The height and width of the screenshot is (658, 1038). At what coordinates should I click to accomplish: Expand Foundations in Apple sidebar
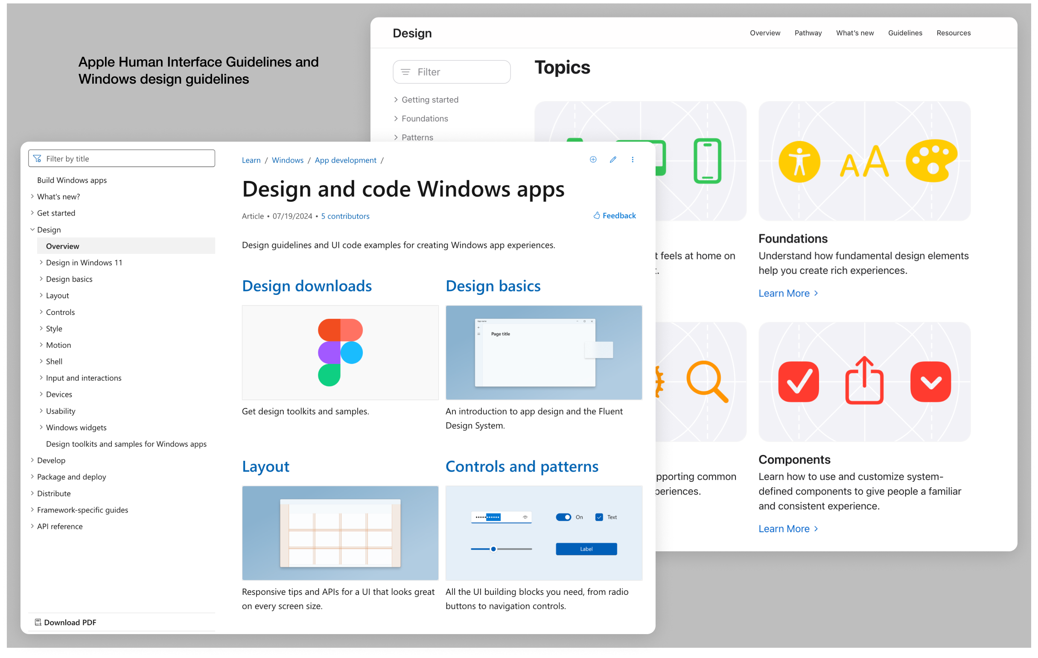(x=396, y=119)
